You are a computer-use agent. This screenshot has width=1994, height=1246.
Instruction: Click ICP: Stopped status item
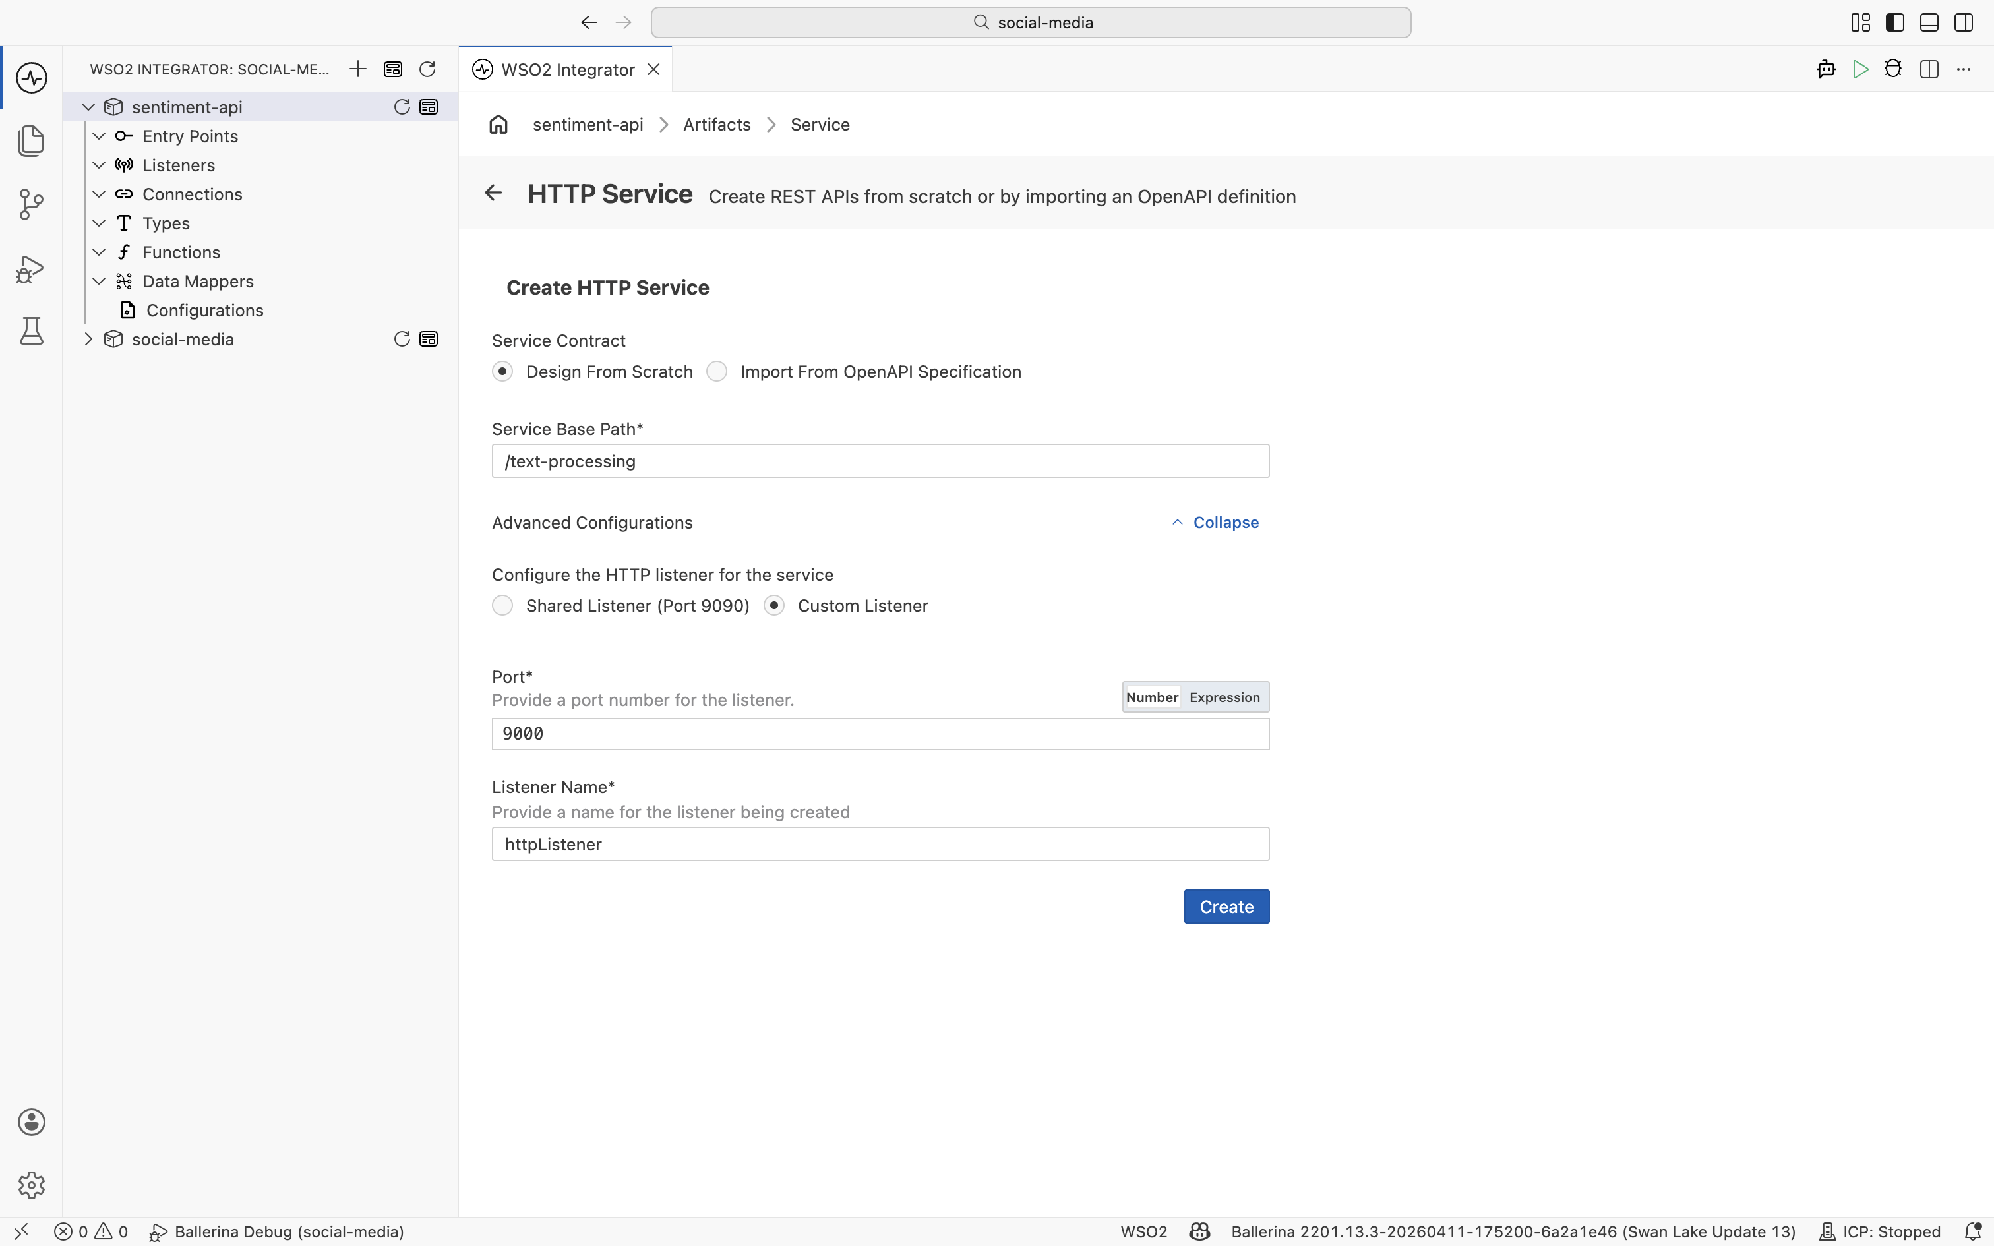coord(1879,1231)
